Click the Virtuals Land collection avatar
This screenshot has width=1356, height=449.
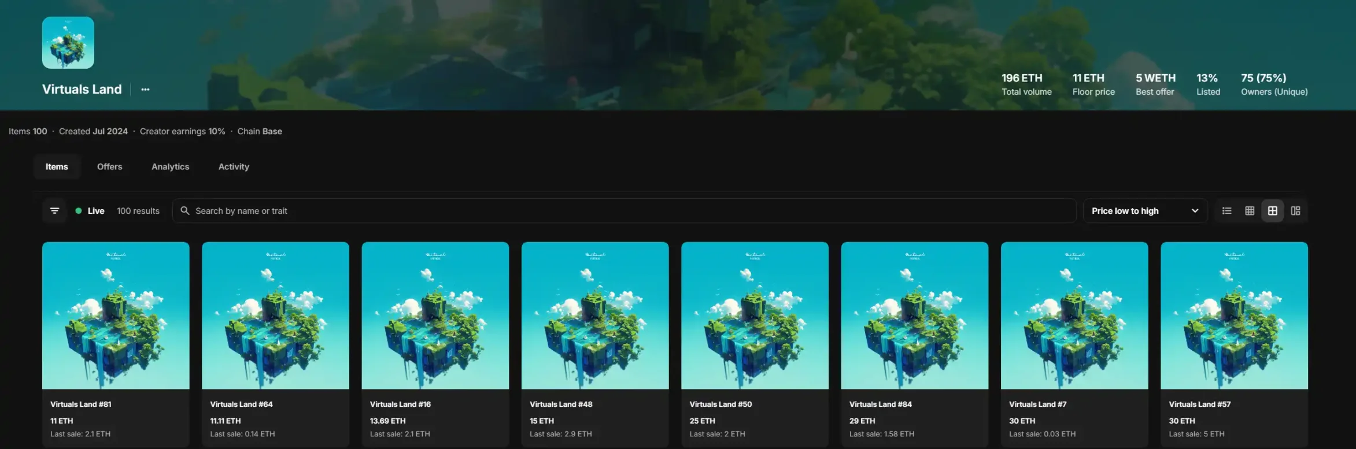point(68,43)
